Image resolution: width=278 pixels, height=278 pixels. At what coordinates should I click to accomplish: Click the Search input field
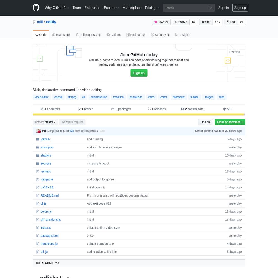pyautogui.click(x=189, y=8)
